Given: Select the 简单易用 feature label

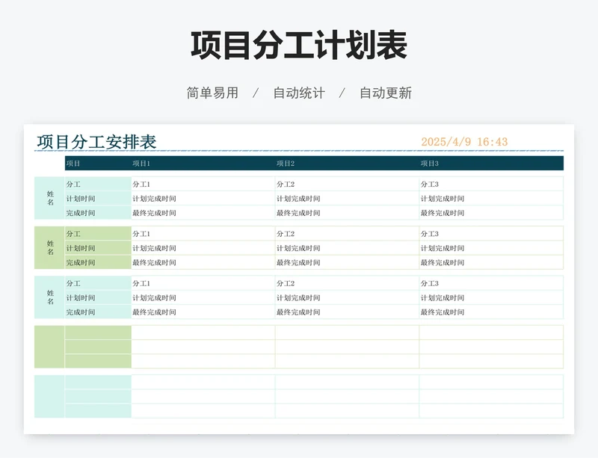Looking at the screenshot, I should point(212,93).
